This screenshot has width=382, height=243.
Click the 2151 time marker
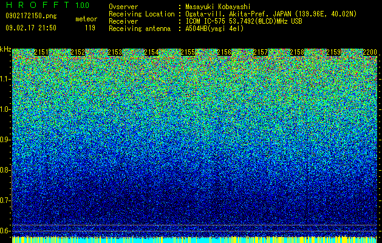pos(41,52)
